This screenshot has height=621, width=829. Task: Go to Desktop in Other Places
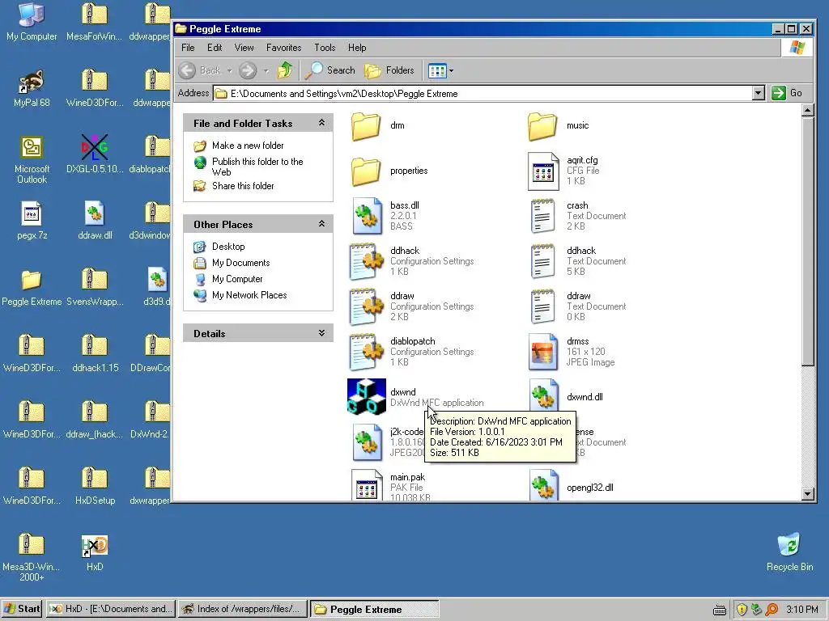pyautogui.click(x=228, y=247)
